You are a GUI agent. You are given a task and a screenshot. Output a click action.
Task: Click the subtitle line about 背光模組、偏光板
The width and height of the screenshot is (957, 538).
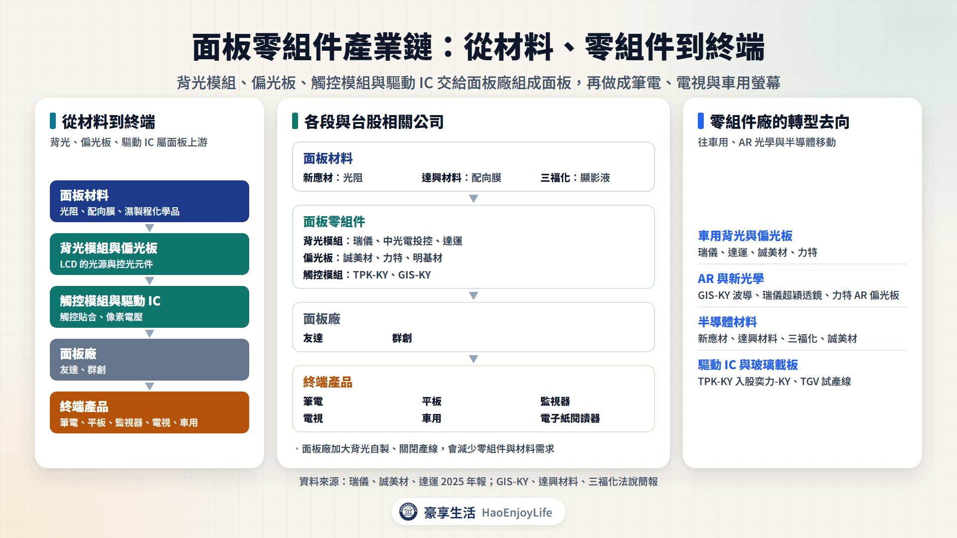coord(478,83)
